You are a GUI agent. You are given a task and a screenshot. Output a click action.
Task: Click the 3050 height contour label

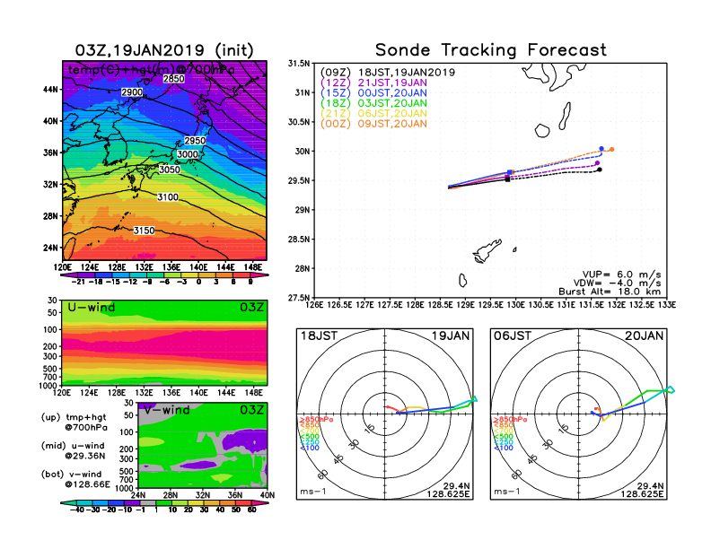point(170,170)
